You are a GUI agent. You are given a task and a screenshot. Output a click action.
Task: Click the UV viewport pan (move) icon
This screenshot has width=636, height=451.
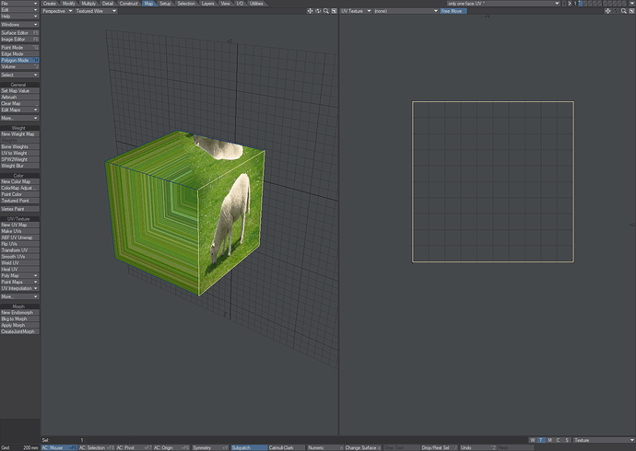(x=607, y=11)
